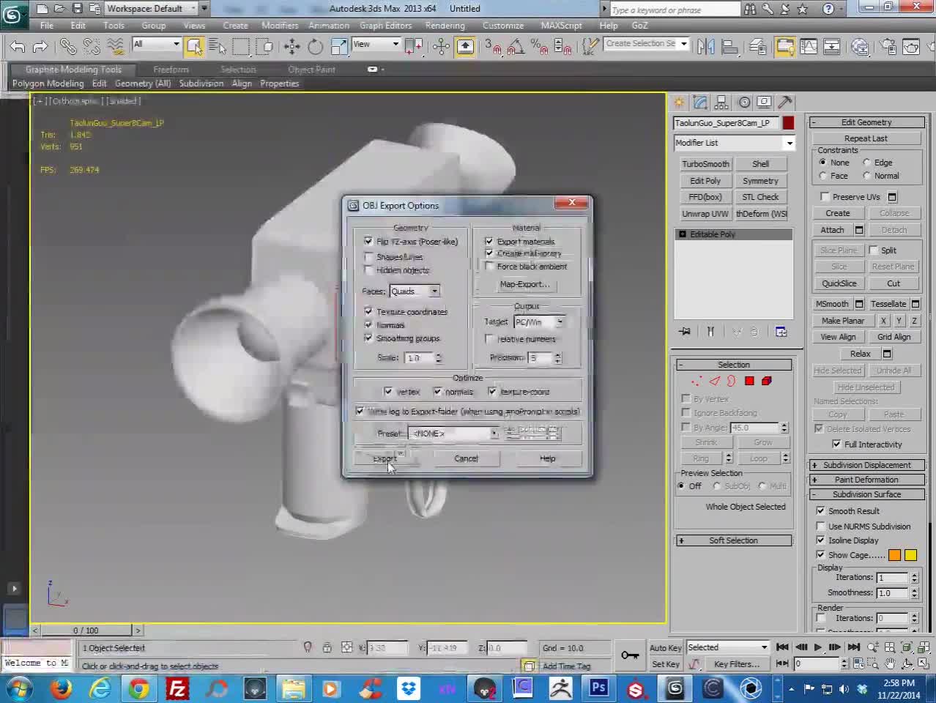Enable Force black ambient option
Screen dimensions: 936x703
489,267
